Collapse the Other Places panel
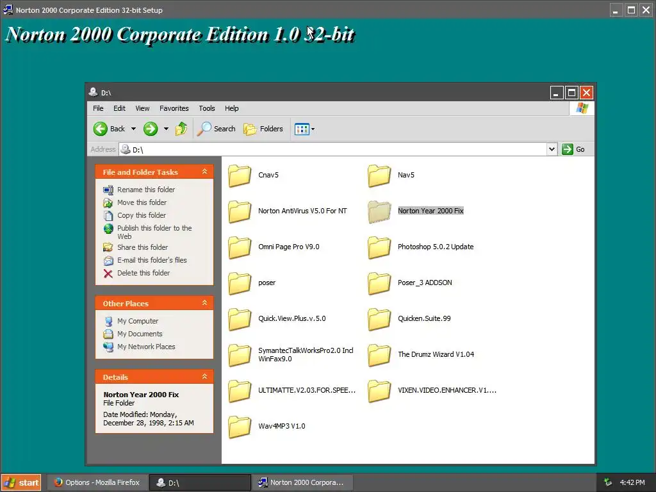The width and height of the screenshot is (656, 492). pos(204,303)
